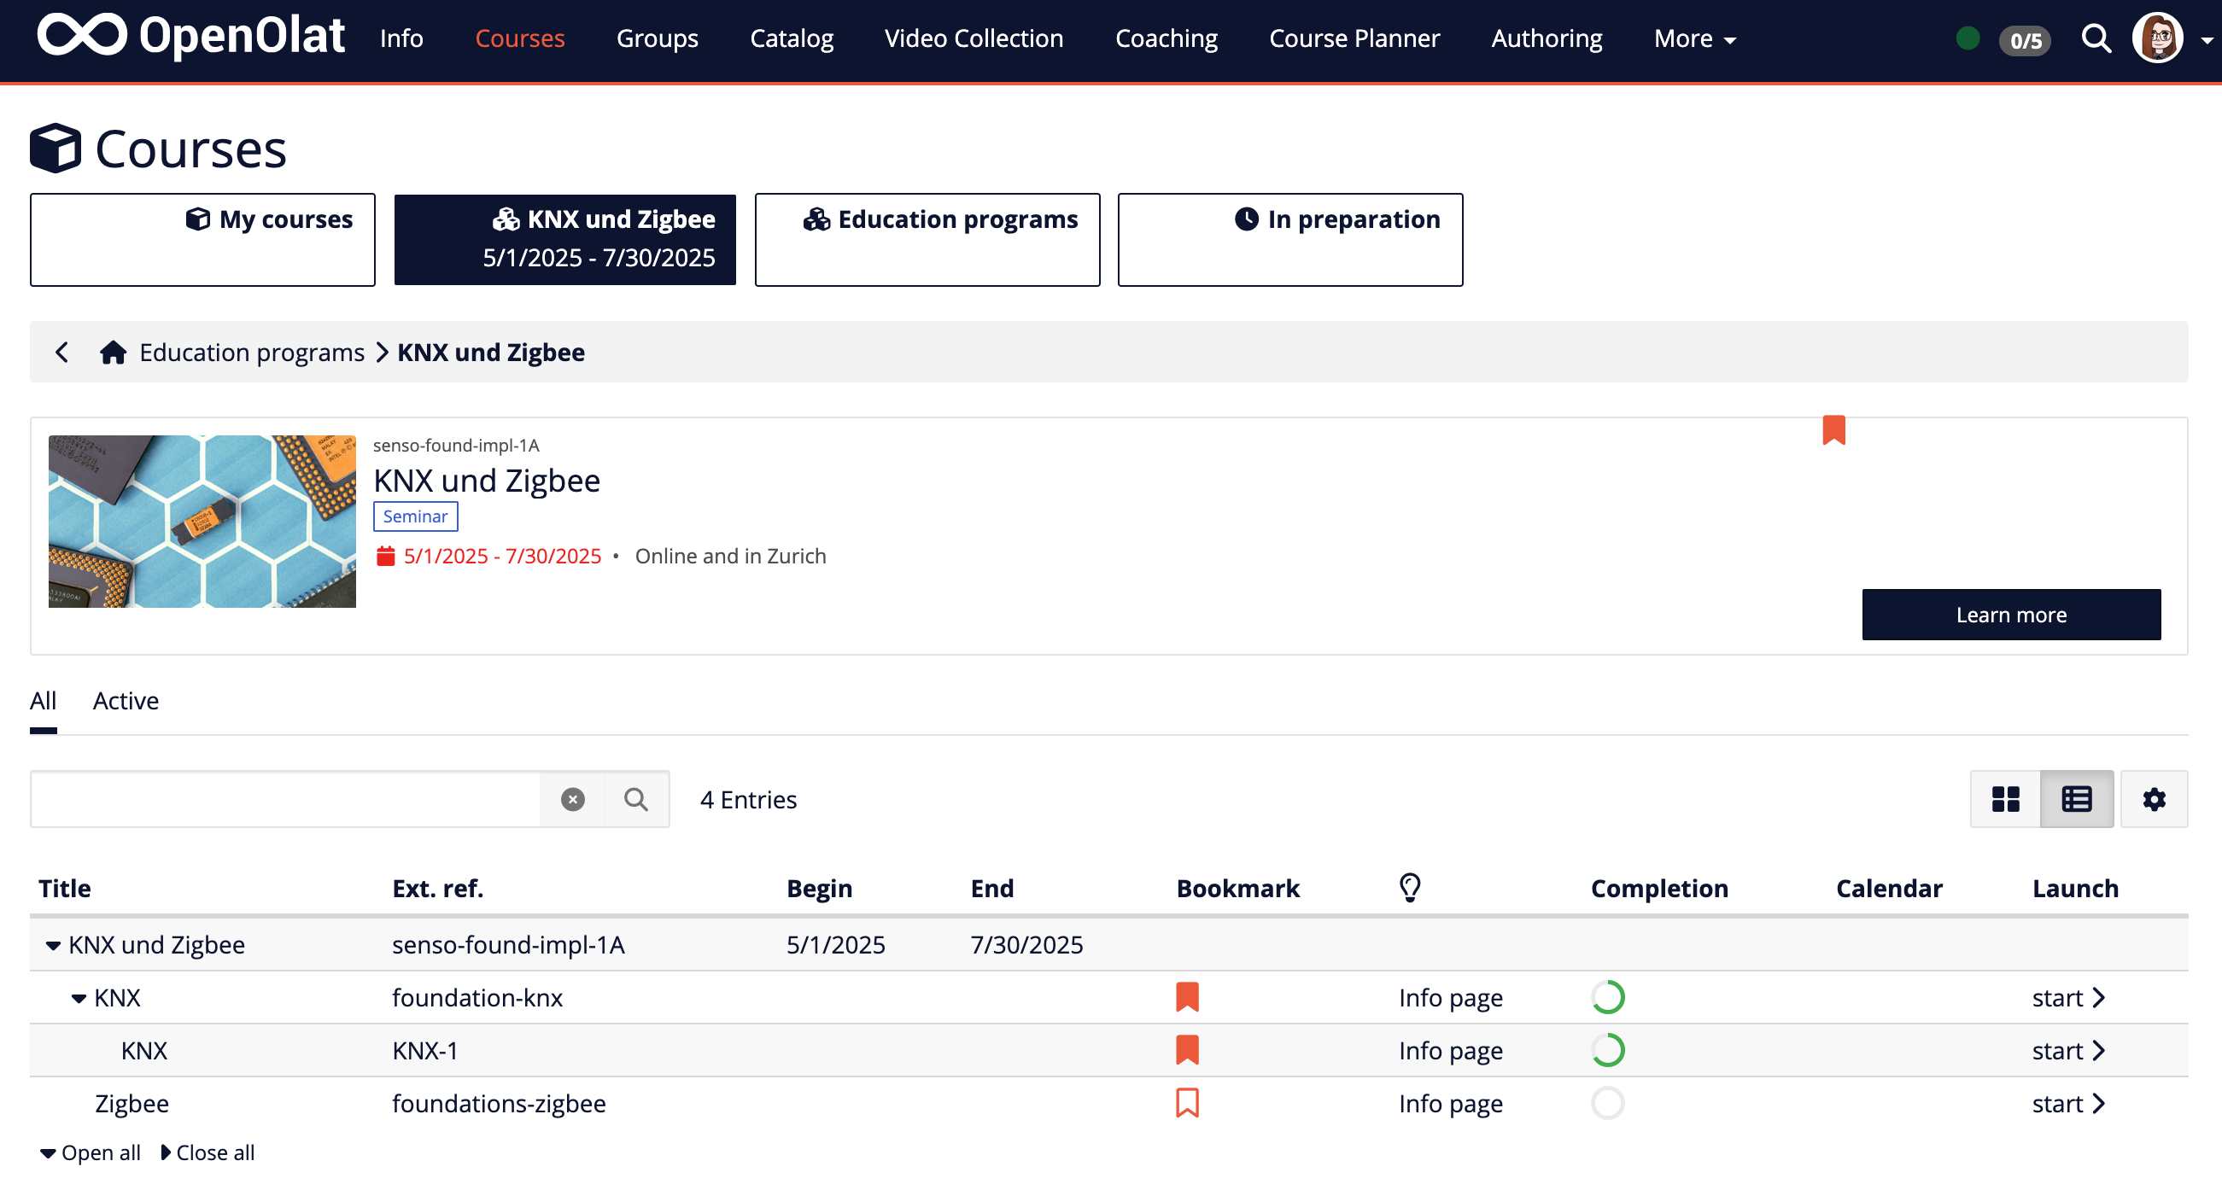Open the table settings gear icon
This screenshot has height=1190, width=2222.
coord(2154,798)
